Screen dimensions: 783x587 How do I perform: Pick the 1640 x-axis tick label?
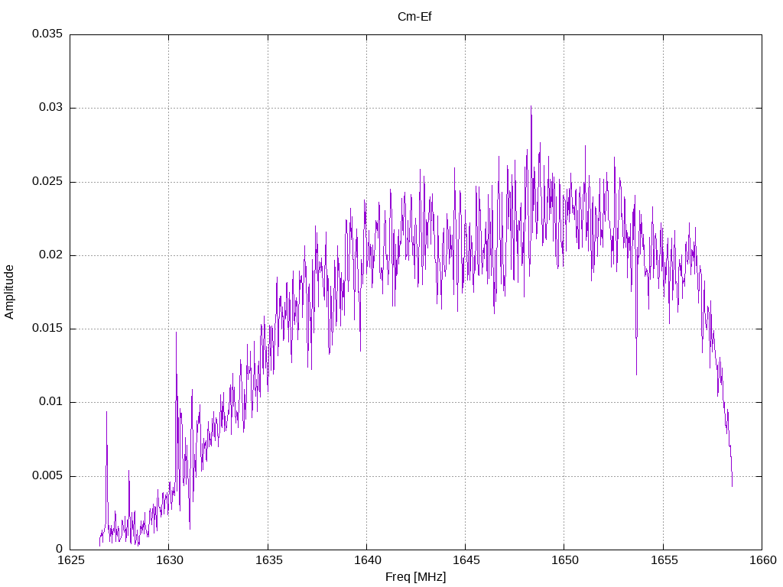366,560
